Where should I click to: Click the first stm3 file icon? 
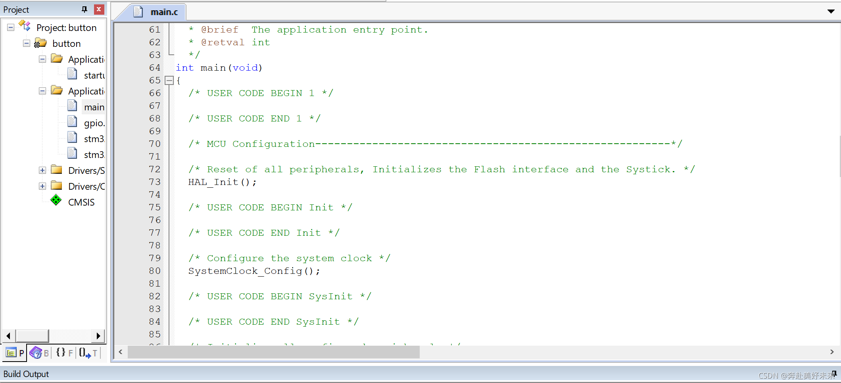72,137
